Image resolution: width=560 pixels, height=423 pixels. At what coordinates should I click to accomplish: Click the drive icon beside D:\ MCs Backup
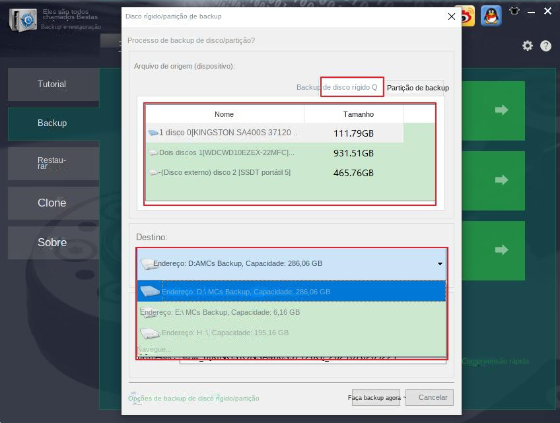(149, 291)
